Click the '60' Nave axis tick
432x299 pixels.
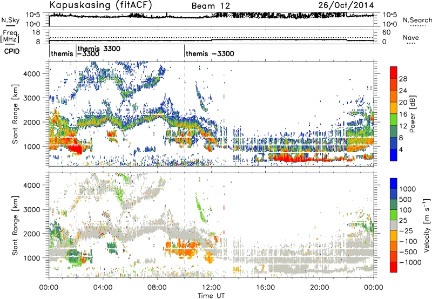tap(387, 32)
